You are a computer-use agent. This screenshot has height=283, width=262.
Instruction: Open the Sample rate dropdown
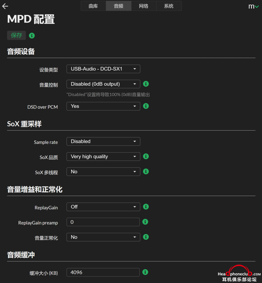(x=103, y=141)
